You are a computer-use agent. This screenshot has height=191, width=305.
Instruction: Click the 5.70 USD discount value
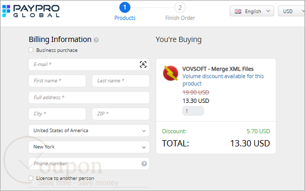(258, 131)
